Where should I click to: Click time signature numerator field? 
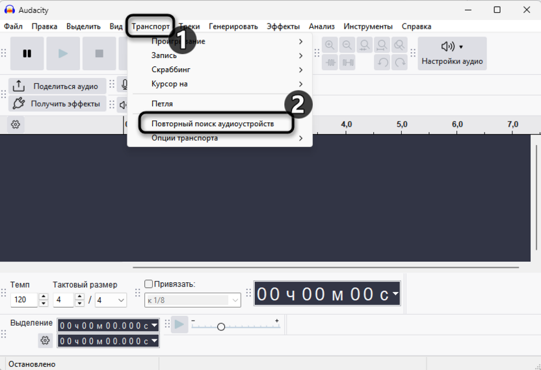pyautogui.click(x=64, y=300)
